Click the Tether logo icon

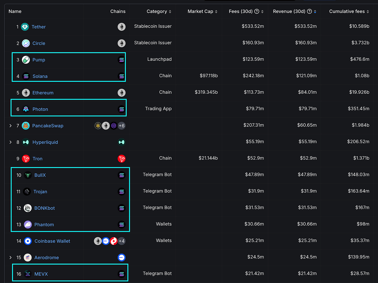[x=25, y=27]
